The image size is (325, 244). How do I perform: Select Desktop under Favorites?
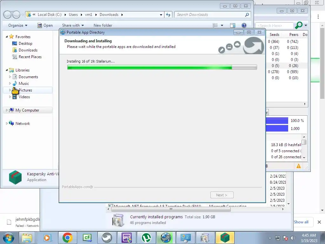[x=25, y=43]
